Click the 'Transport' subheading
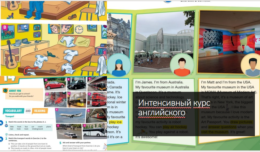The image size is (260, 152). 10,116
